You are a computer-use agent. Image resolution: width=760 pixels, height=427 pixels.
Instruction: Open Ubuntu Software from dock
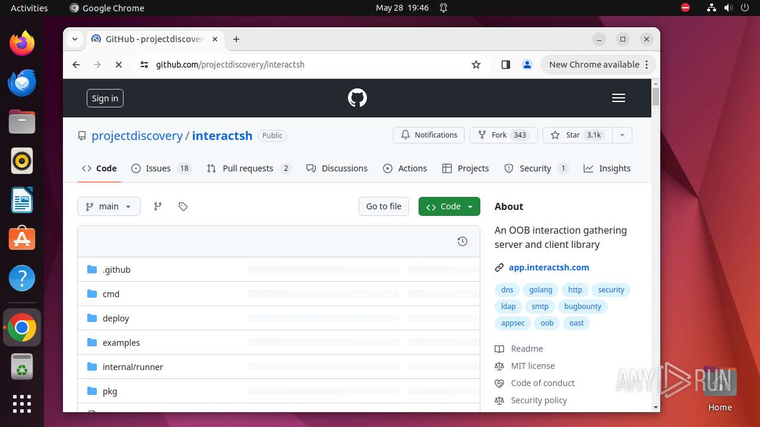coord(22,239)
